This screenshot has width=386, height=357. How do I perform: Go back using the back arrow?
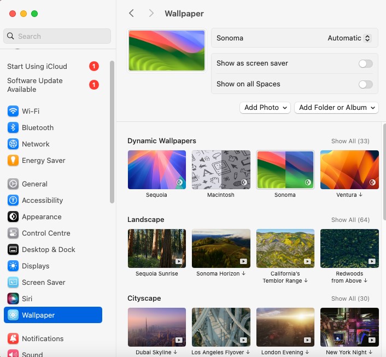131,13
